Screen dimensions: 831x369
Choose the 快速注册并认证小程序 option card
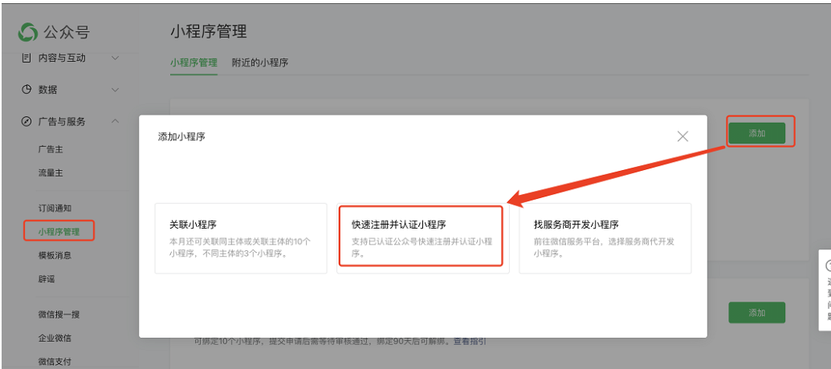(422, 238)
